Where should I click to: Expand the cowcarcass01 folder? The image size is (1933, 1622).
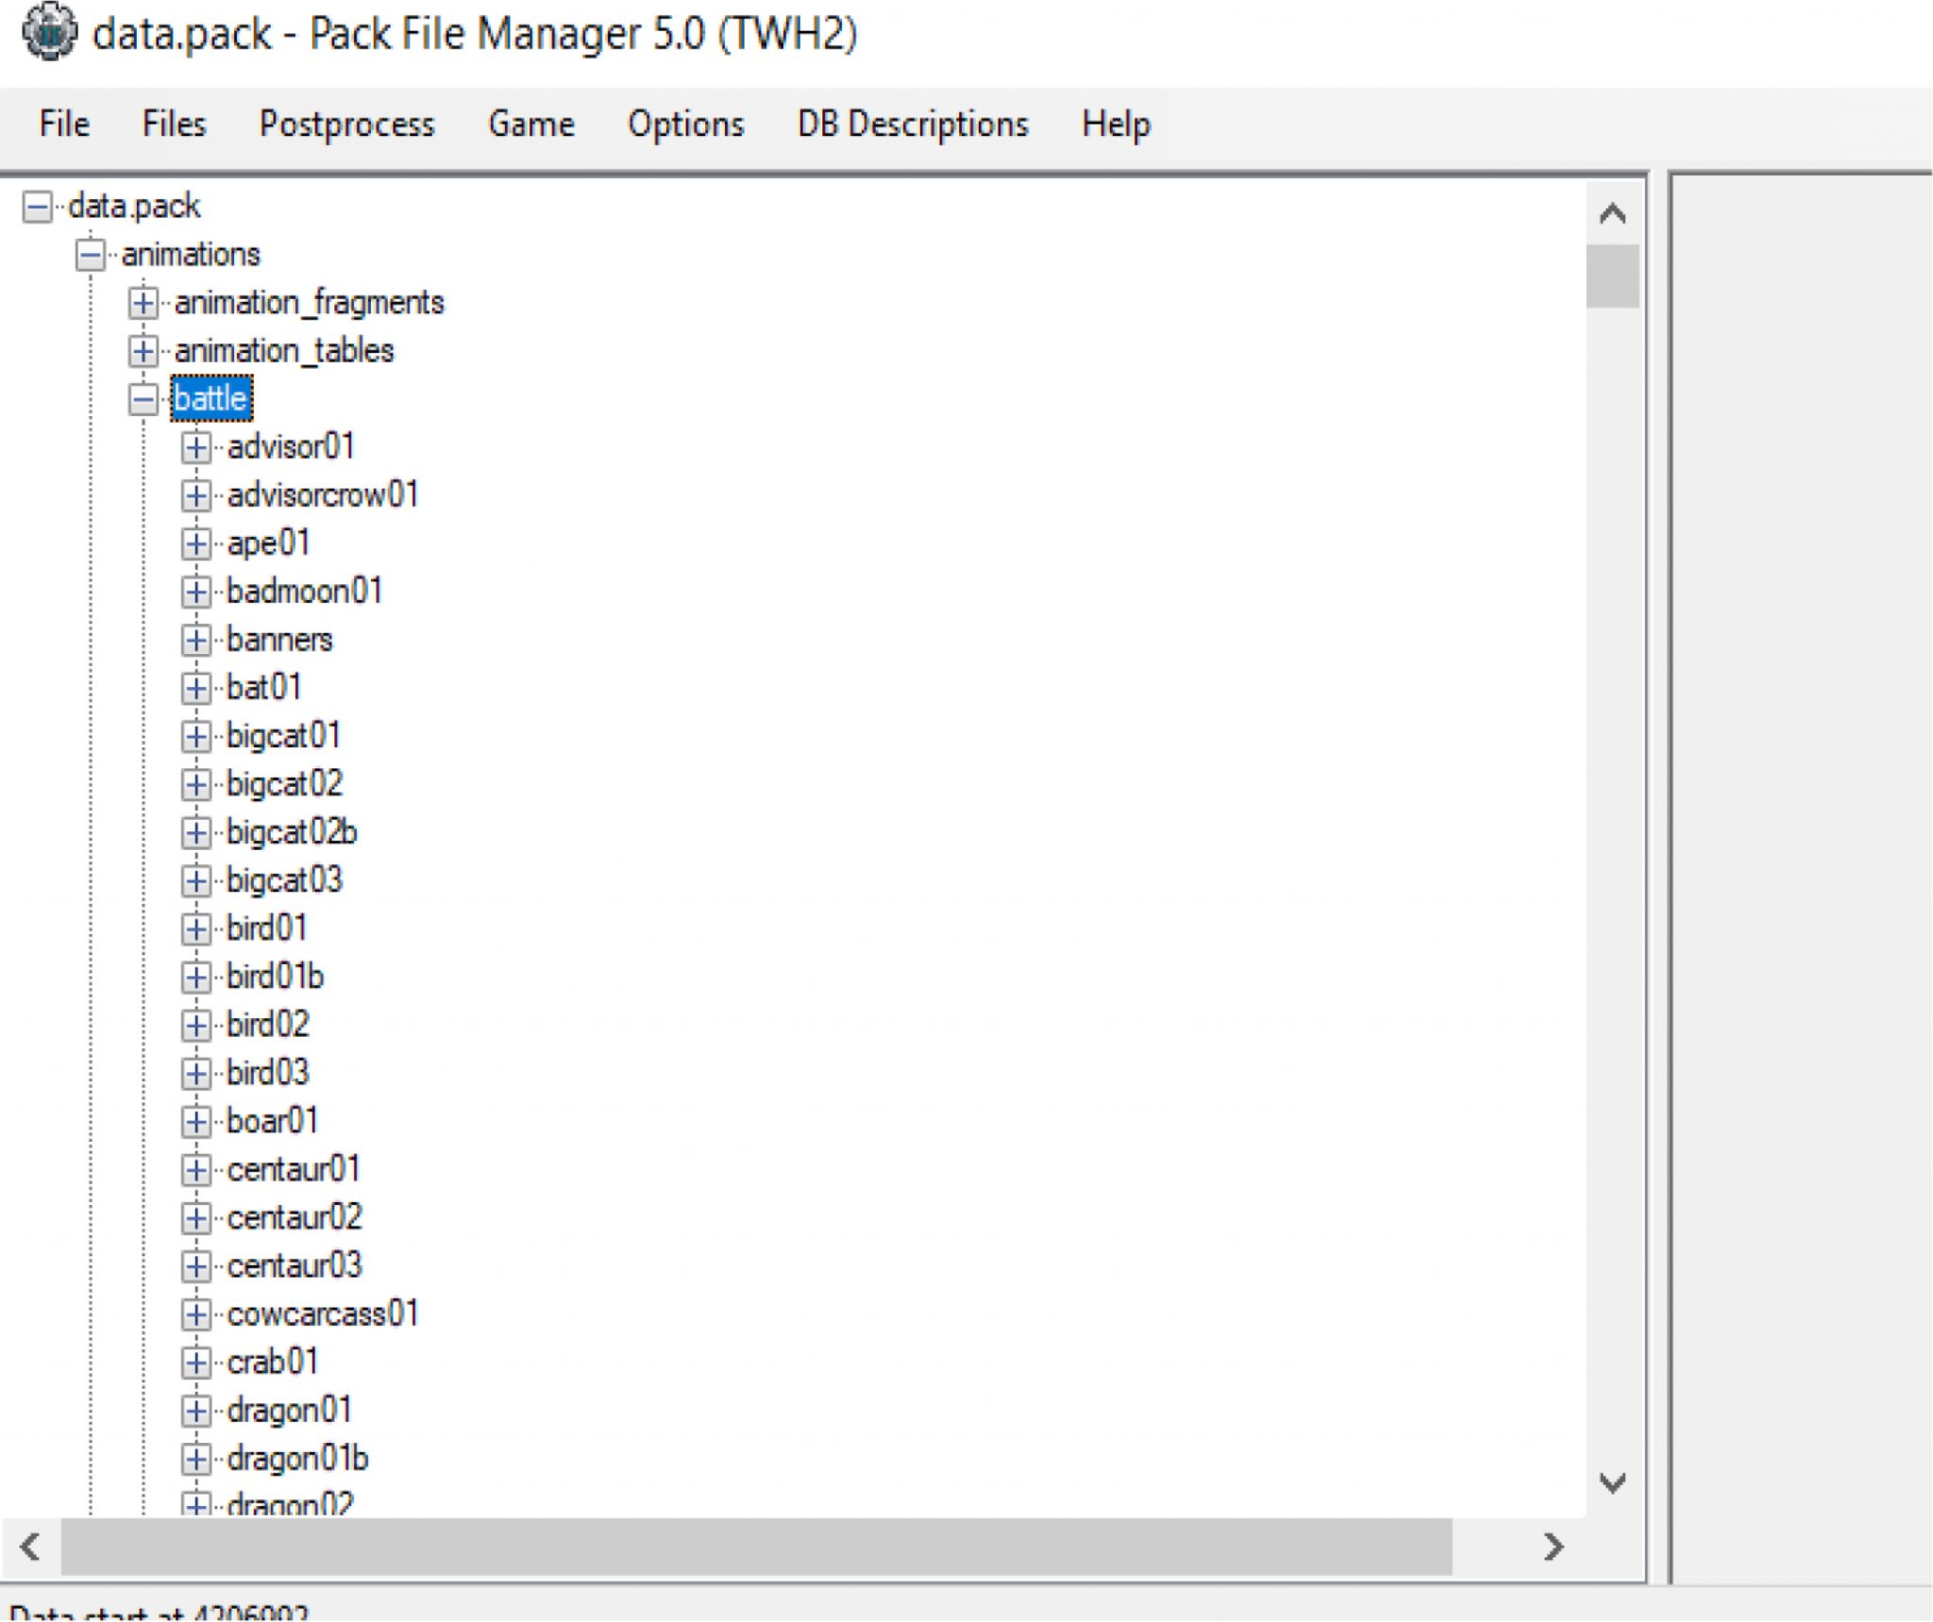coord(195,1314)
